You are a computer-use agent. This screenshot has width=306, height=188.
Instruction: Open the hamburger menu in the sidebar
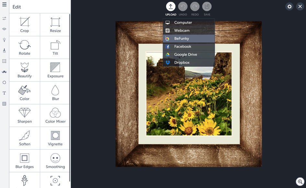[4, 5]
